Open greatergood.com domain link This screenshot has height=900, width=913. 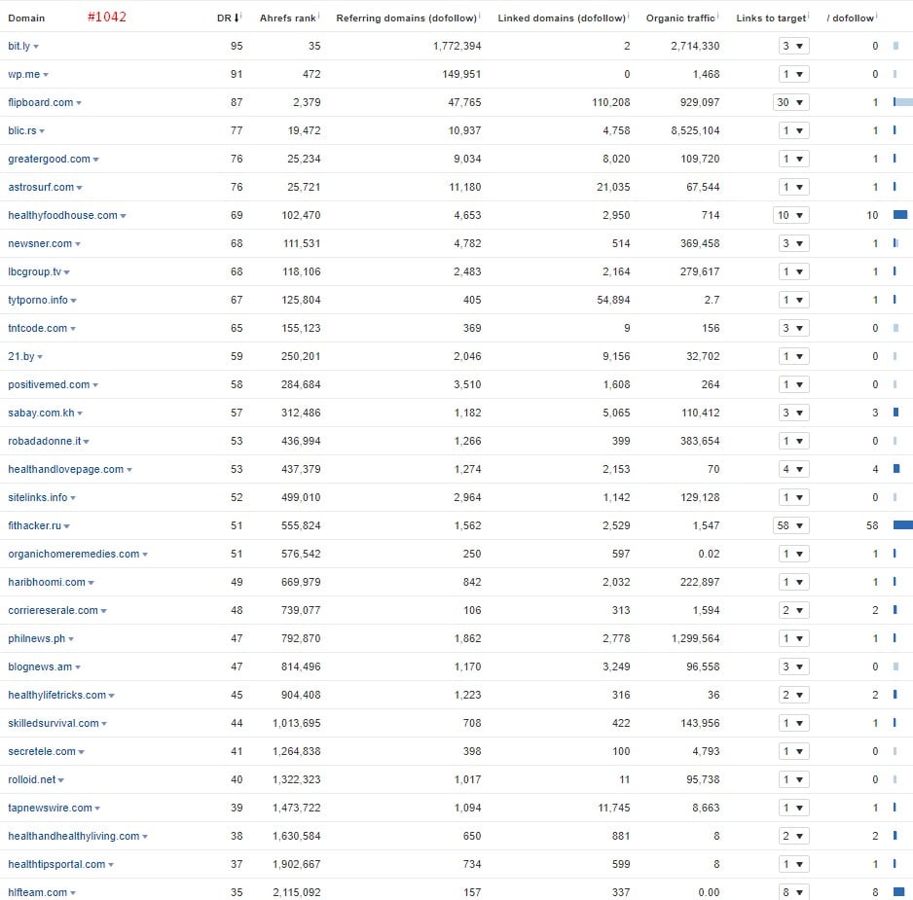[49, 159]
